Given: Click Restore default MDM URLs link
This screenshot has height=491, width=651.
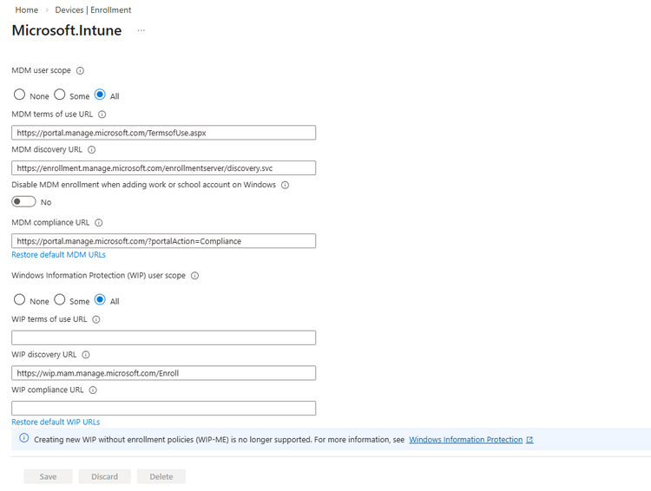Looking at the screenshot, I should tap(58, 255).
